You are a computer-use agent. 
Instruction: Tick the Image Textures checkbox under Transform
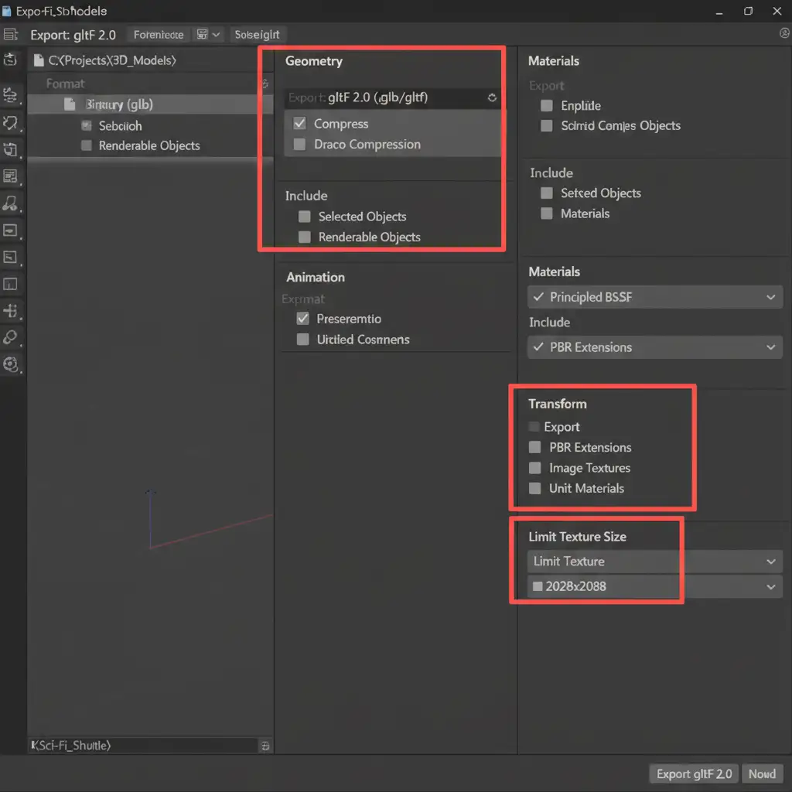click(x=534, y=468)
